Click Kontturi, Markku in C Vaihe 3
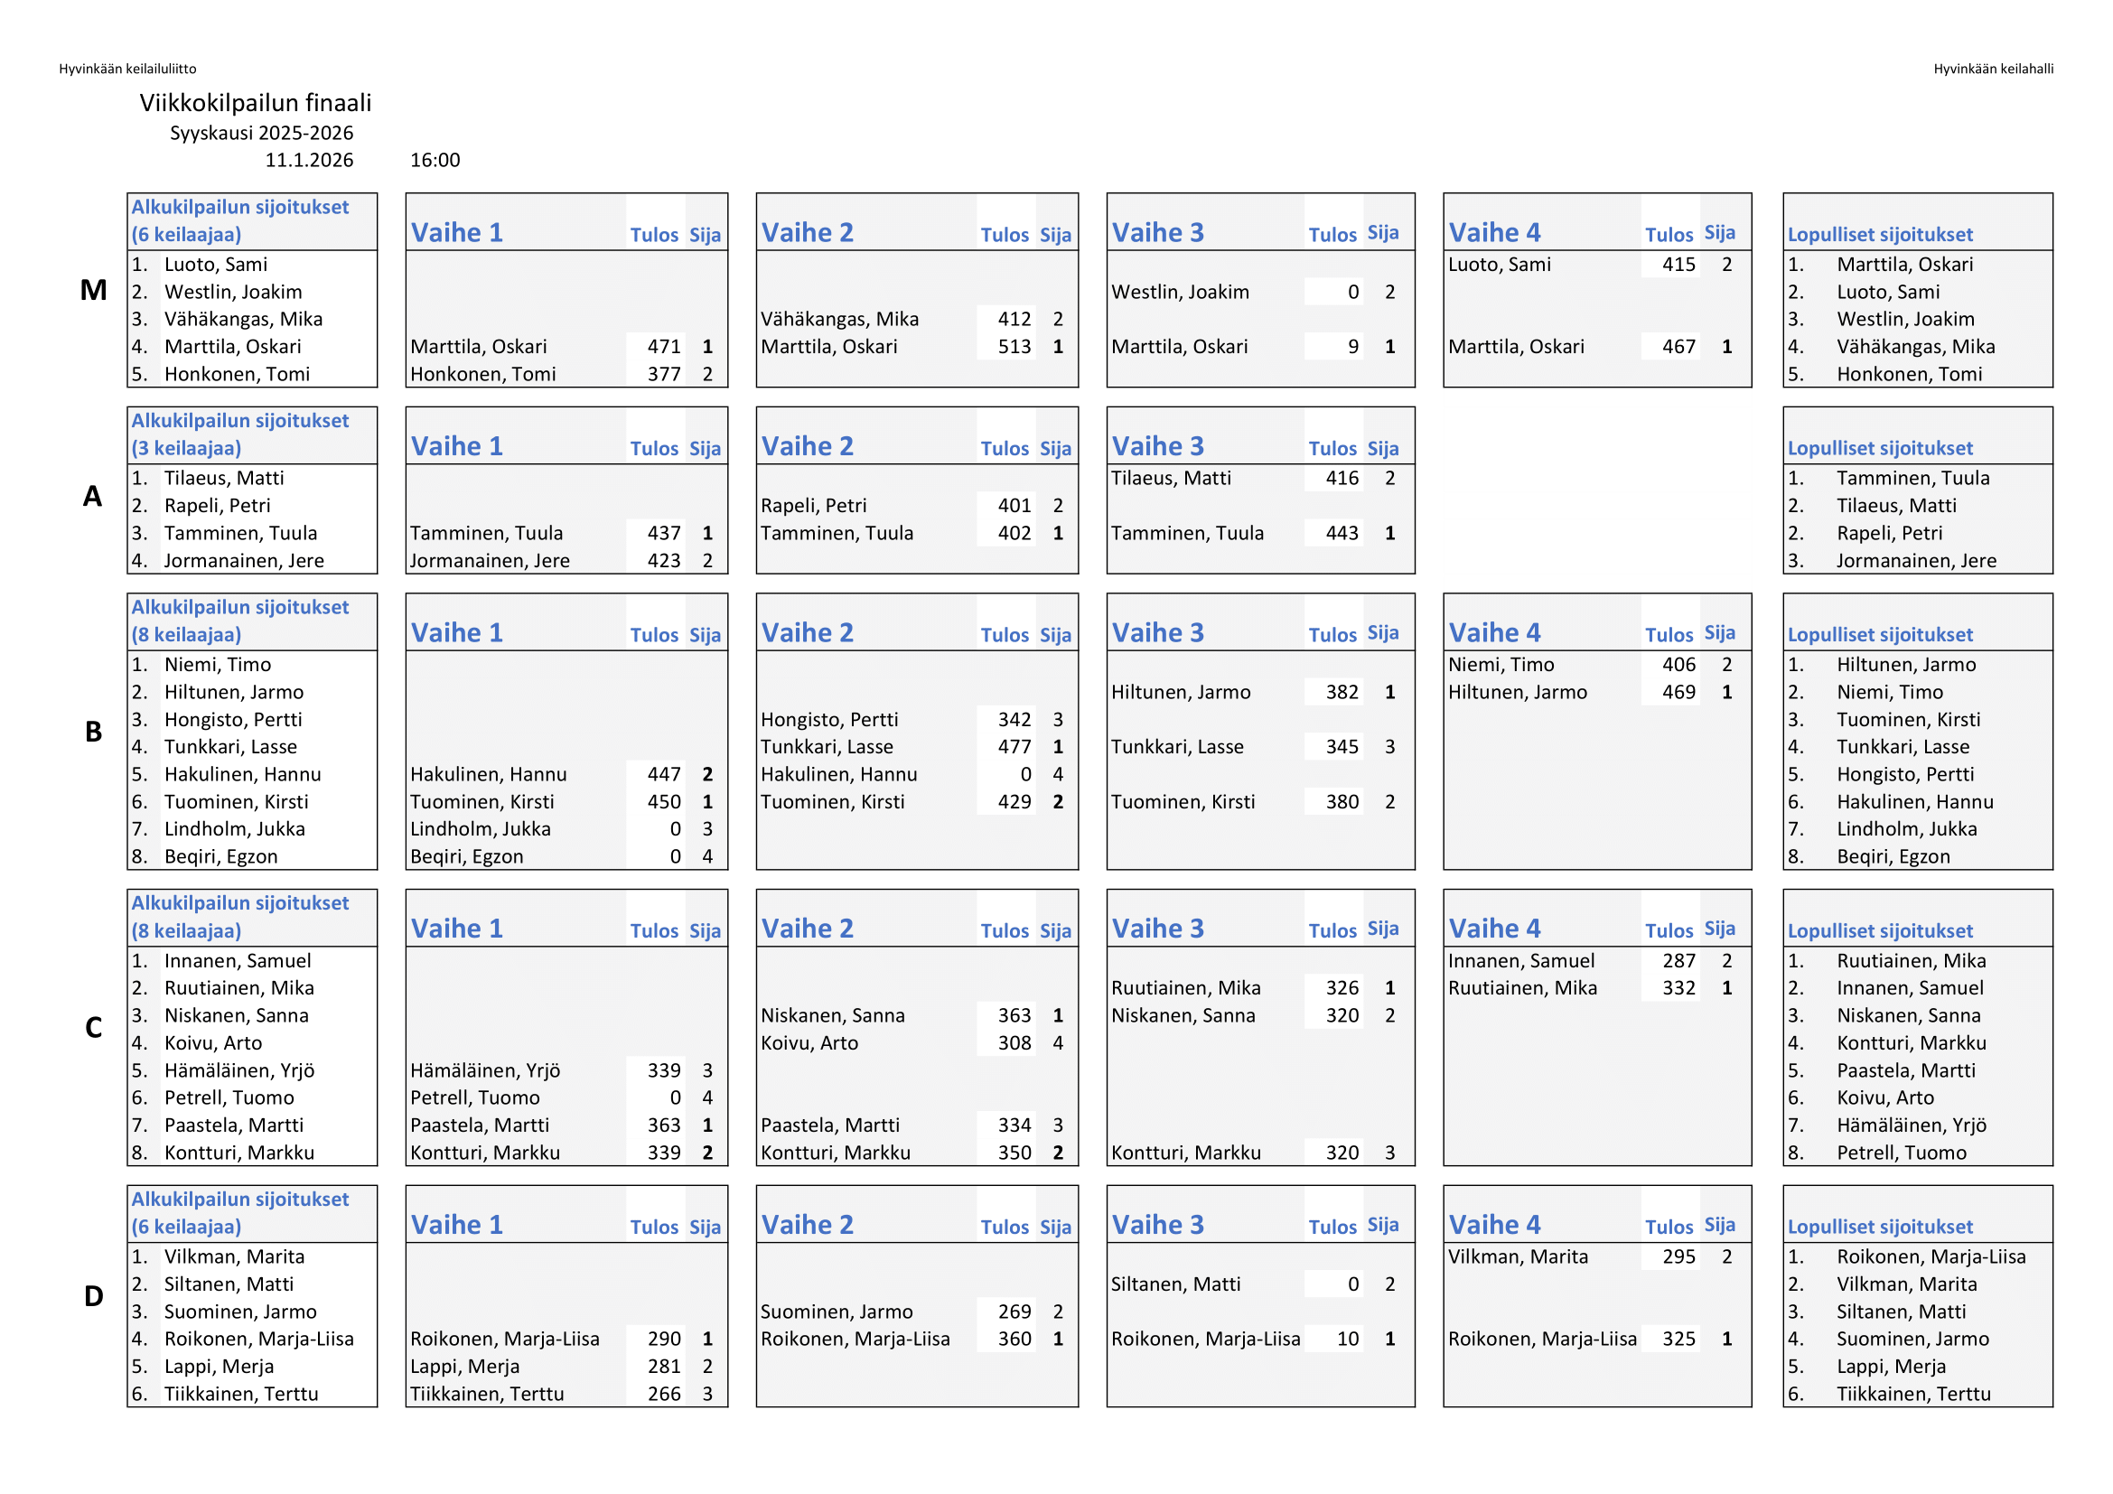2113x1494 pixels. point(1185,1152)
